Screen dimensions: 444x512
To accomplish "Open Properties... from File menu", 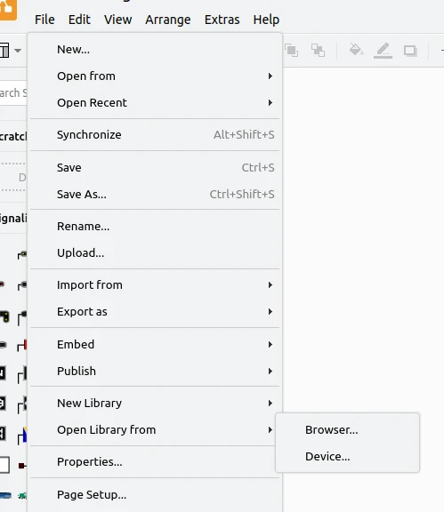I will pyautogui.click(x=155, y=462).
